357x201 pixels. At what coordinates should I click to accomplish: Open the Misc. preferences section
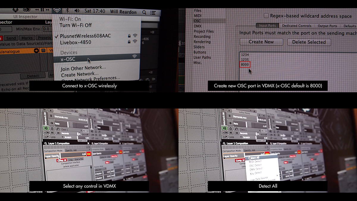click(x=198, y=63)
